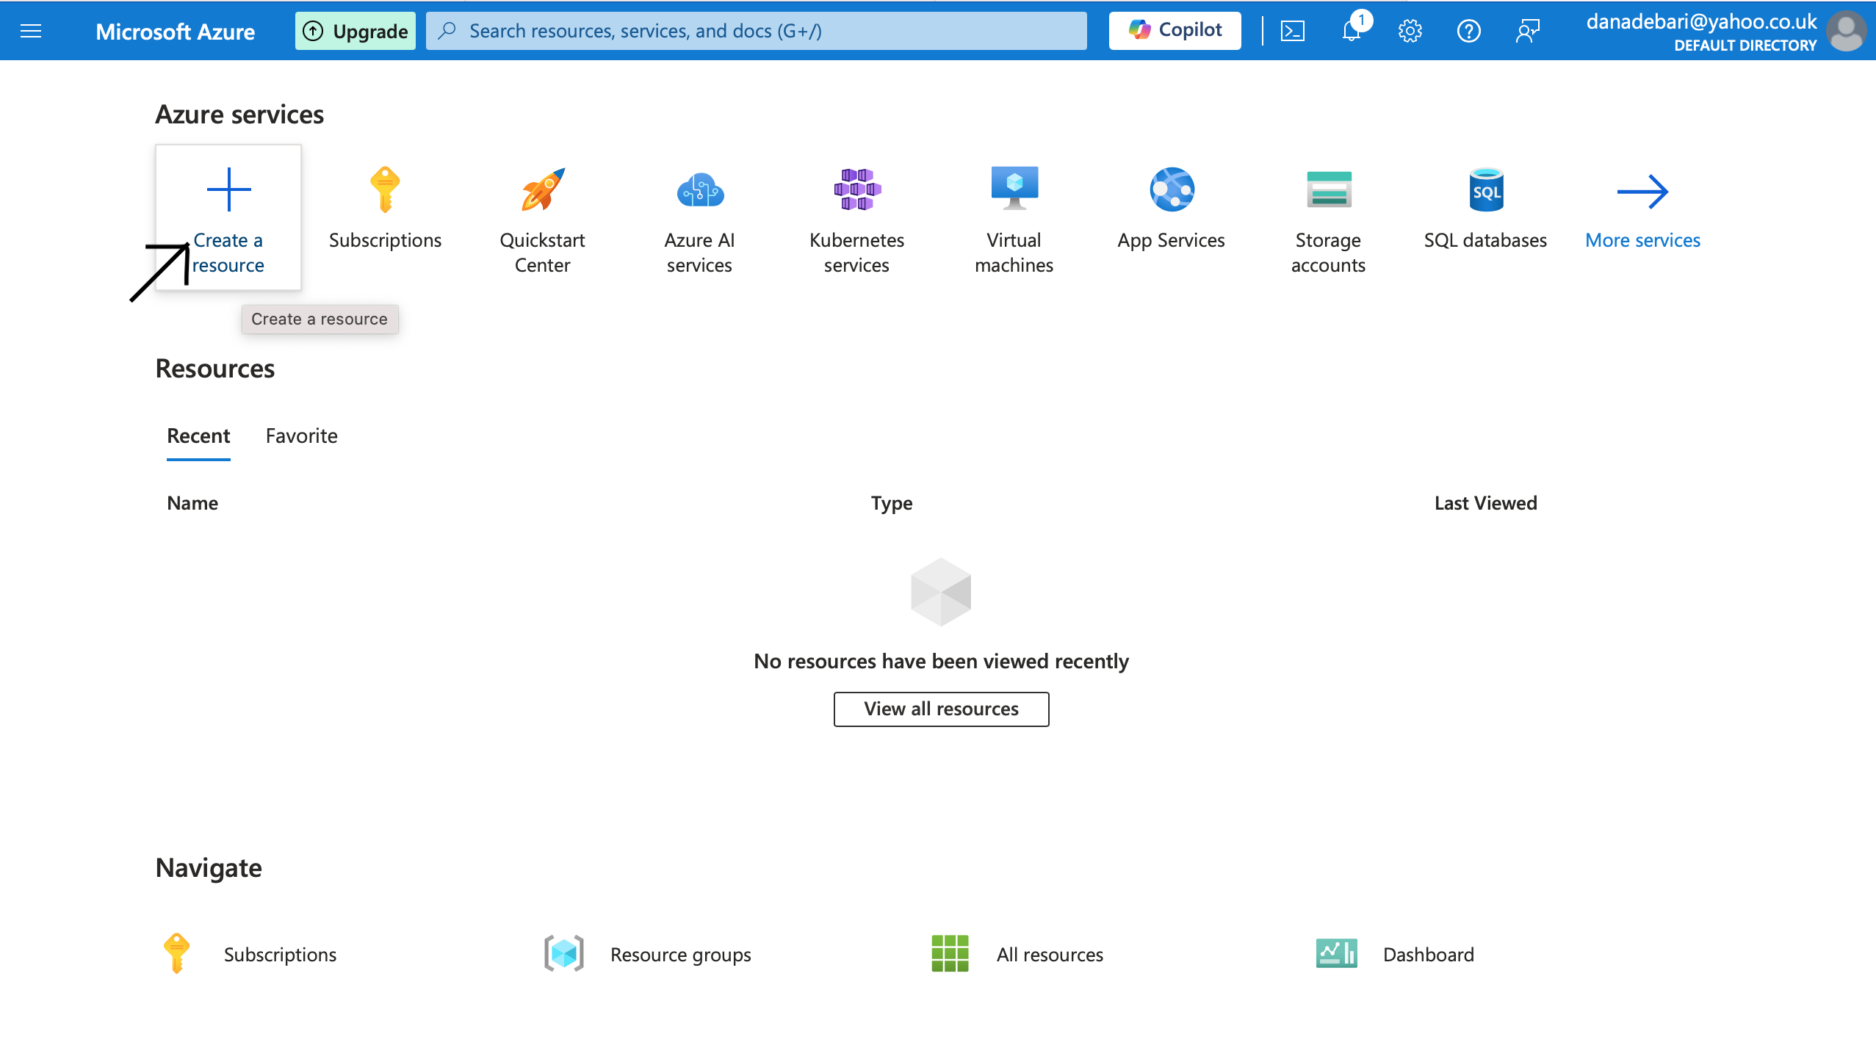The width and height of the screenshot is (1876, 1059).
Task: Open the Storage accounts service
Action: click(1328, 189)
